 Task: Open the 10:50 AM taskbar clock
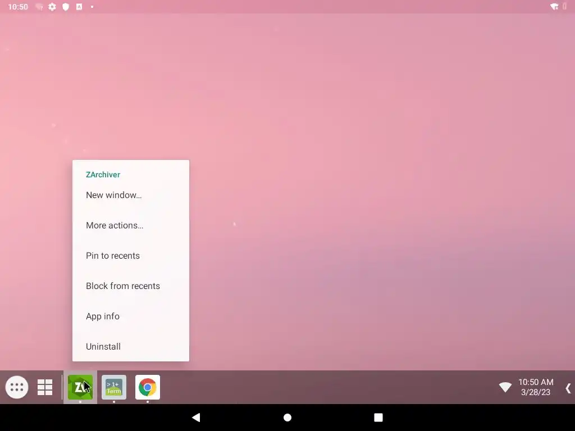point(536,382)
